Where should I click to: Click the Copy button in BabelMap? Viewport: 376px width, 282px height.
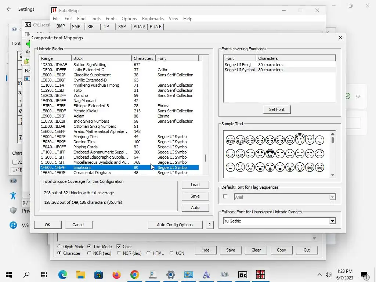(281, 250)
